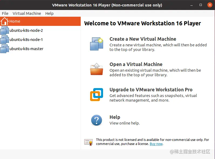Click the ubuntu-k8s-master VM icon

pyautogui.click(x=5, y=49)
